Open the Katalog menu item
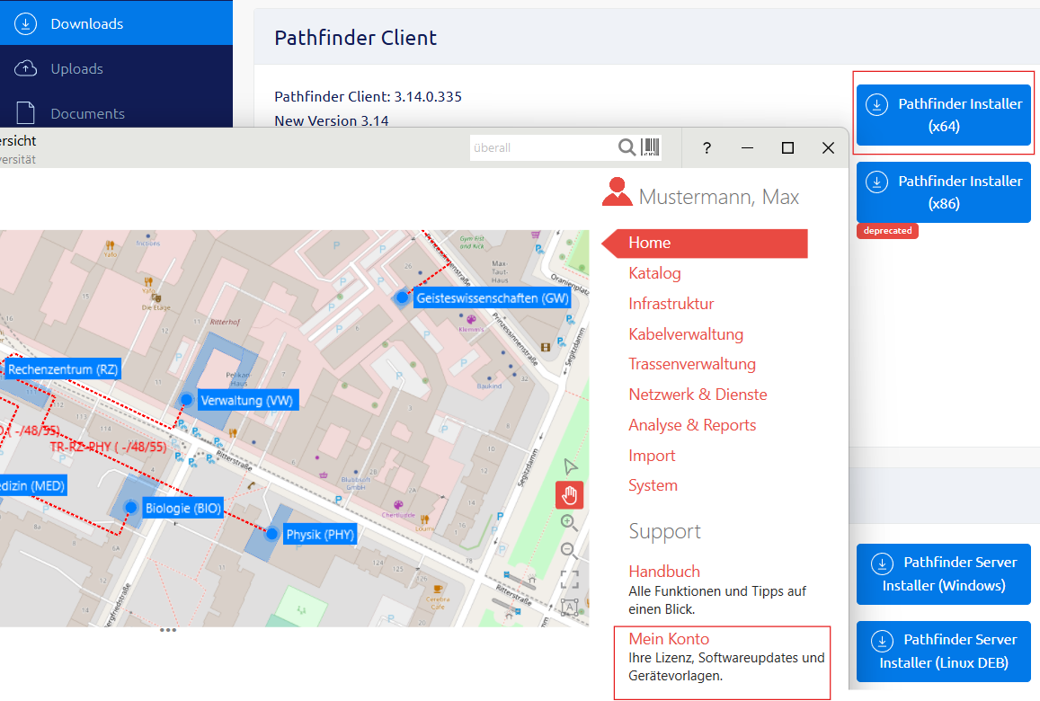Screen dimensions: 1040x701 coord(654,273)
